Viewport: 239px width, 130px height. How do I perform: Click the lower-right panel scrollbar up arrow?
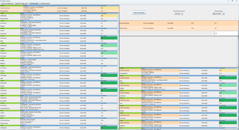[238, 68]
